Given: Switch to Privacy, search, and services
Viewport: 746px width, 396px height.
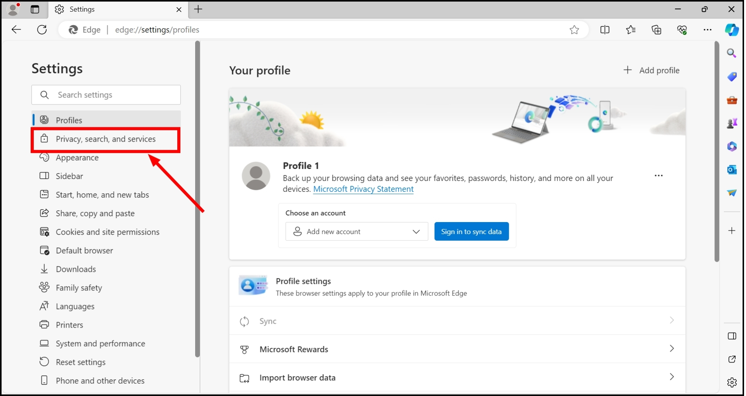Looking at the screenshot, I should click(105, 139).
